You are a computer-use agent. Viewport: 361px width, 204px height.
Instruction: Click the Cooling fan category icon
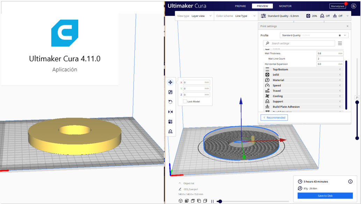tap(267, 96)
